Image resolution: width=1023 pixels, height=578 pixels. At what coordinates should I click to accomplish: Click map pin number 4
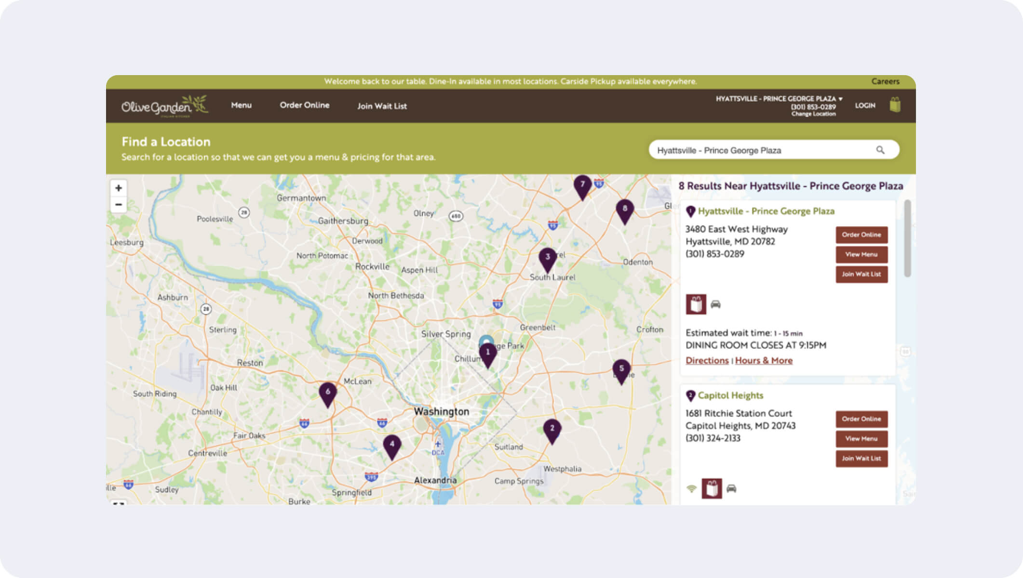point(392,446)
